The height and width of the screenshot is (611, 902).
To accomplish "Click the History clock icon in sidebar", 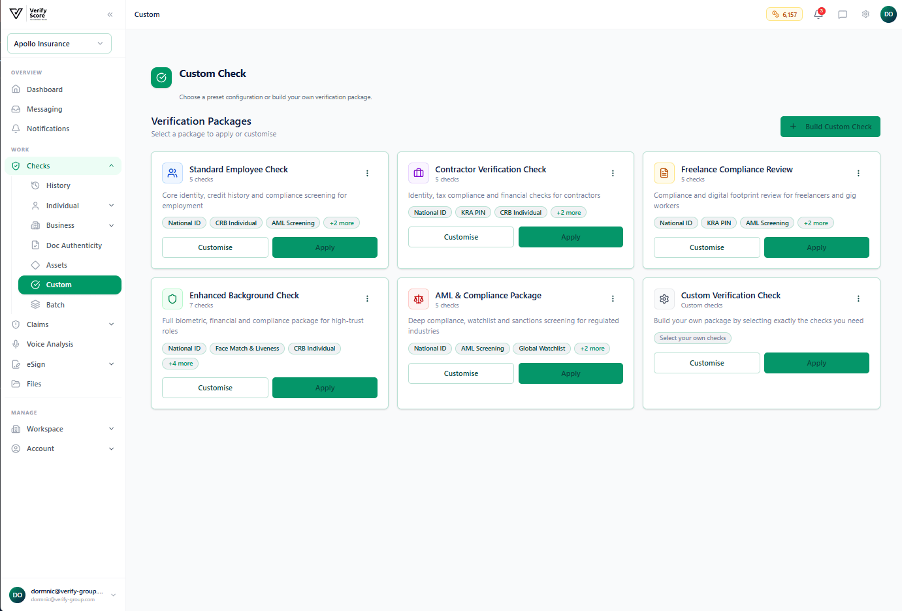I will point(35,185).
